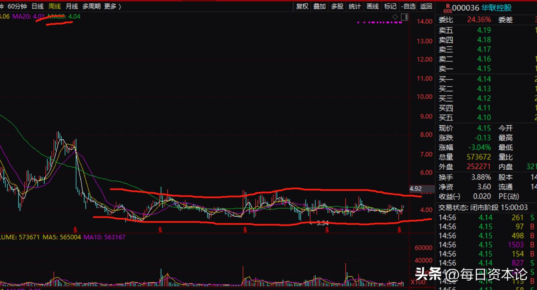
Task: Click the 委比 value 24.36%
Action: tap(479, 19)
